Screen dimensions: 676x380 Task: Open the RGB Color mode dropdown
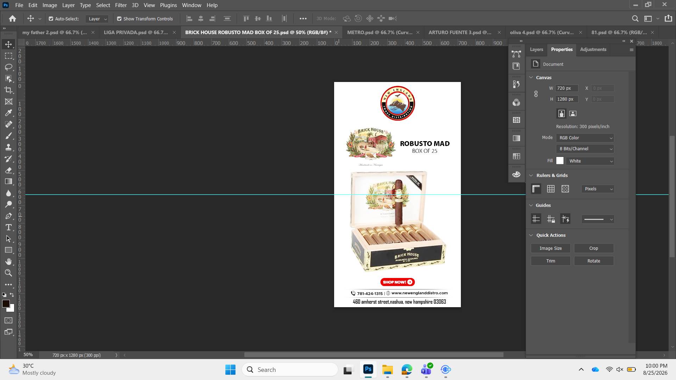coord(585,138)
